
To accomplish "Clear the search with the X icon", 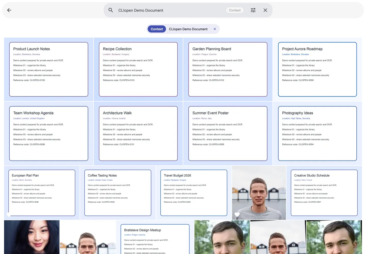I will (x=265, y=10).
